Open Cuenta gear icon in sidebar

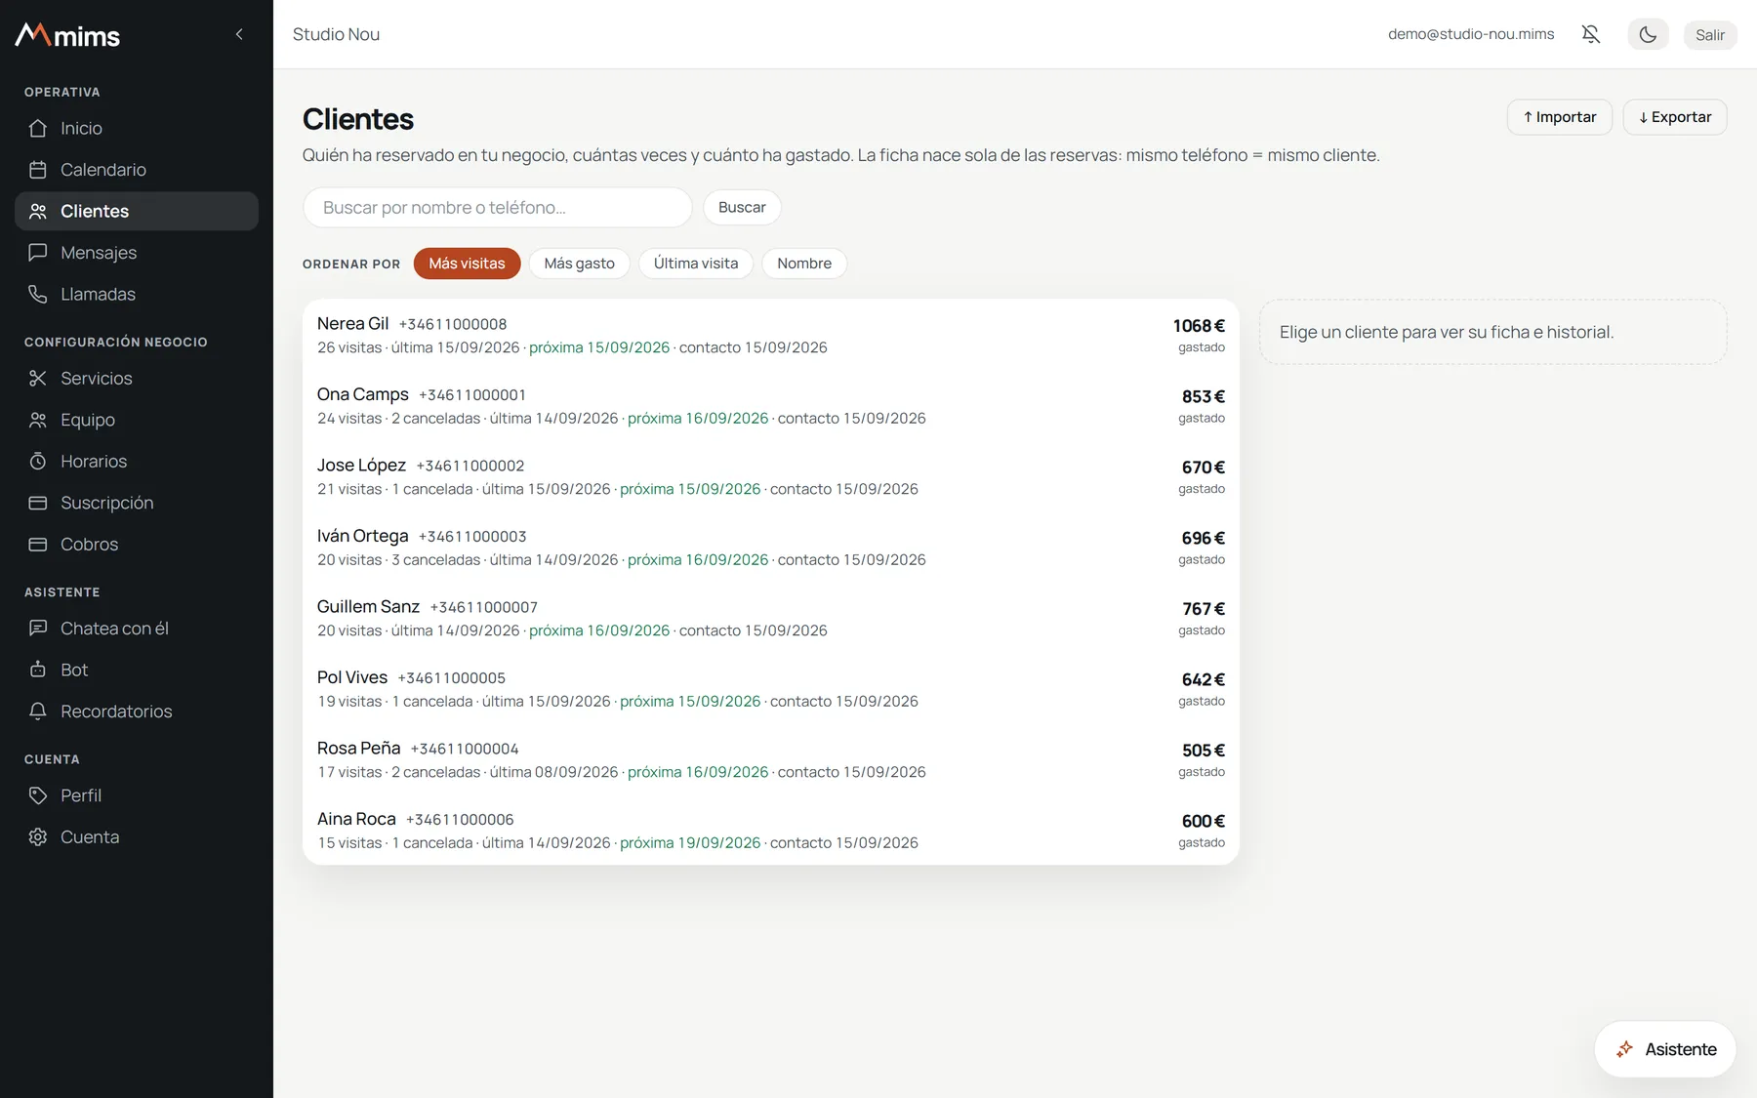coord(38,836)
